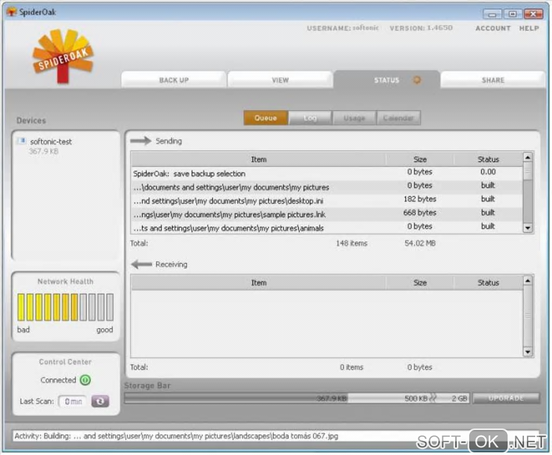
Task: Click the Receiving arrow icon
Action: (141, 264)
